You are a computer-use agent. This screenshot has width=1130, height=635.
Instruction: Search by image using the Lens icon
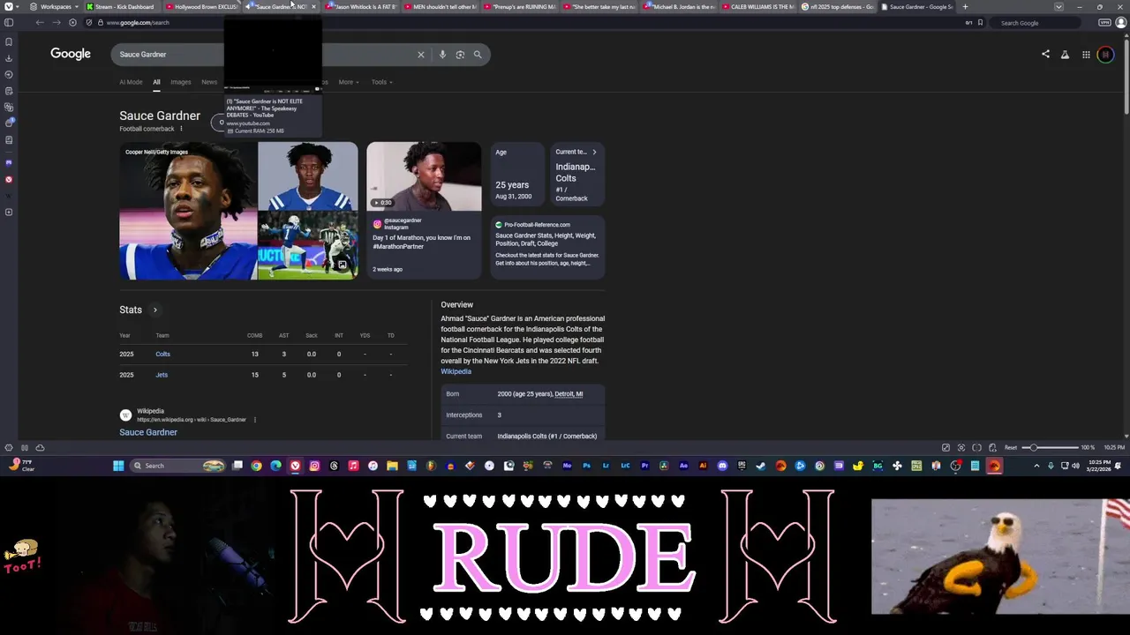(x=460, y=55)
